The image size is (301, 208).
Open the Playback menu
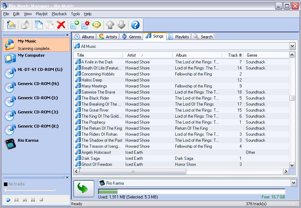tap(59, 14)
